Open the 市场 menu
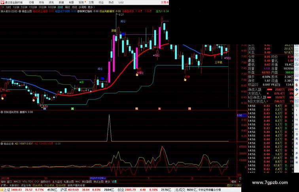Viewport: 299px width, 192px height. (41, 2)
